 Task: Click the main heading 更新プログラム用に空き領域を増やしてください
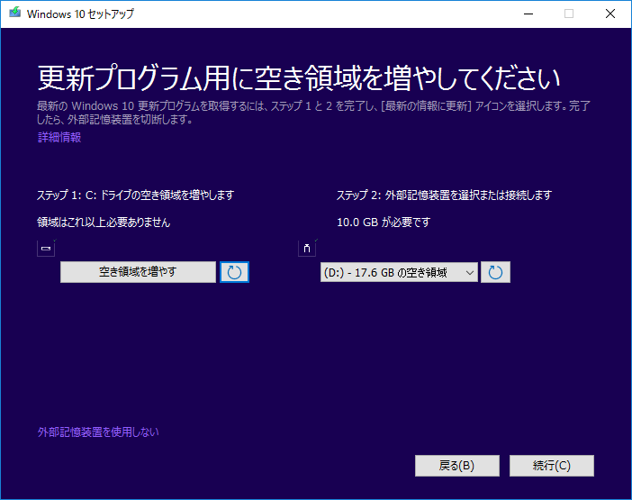tap(299, 77)
